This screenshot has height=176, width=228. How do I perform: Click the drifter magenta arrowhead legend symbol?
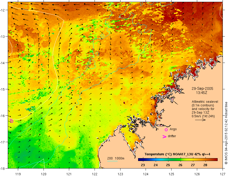tap(165, 136)
